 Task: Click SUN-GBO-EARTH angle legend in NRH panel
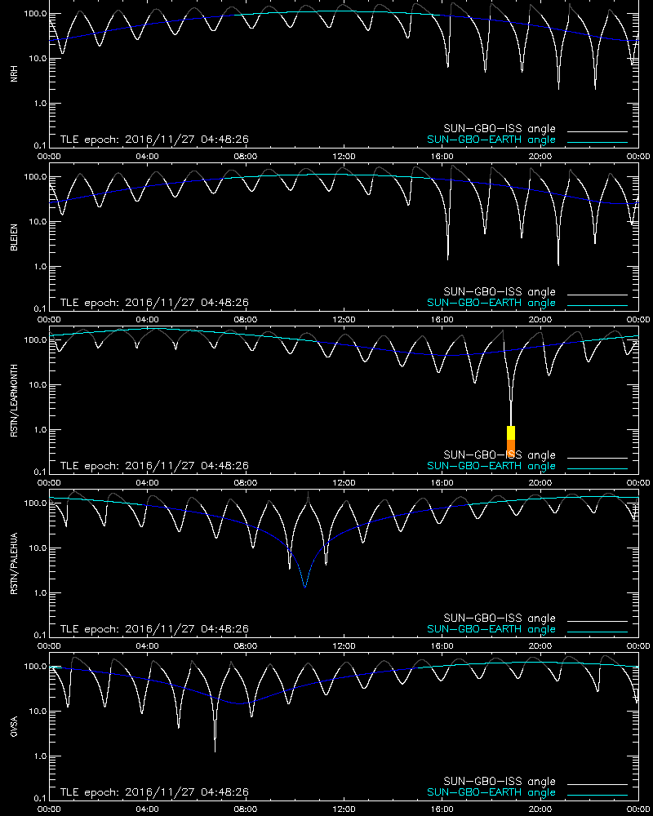(491, 140)
